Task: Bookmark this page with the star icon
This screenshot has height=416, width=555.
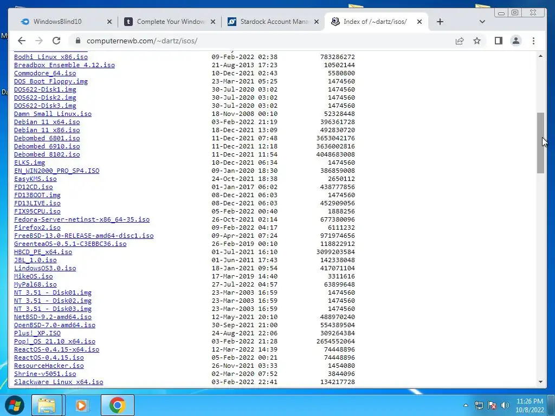Action: coord(477,41)
